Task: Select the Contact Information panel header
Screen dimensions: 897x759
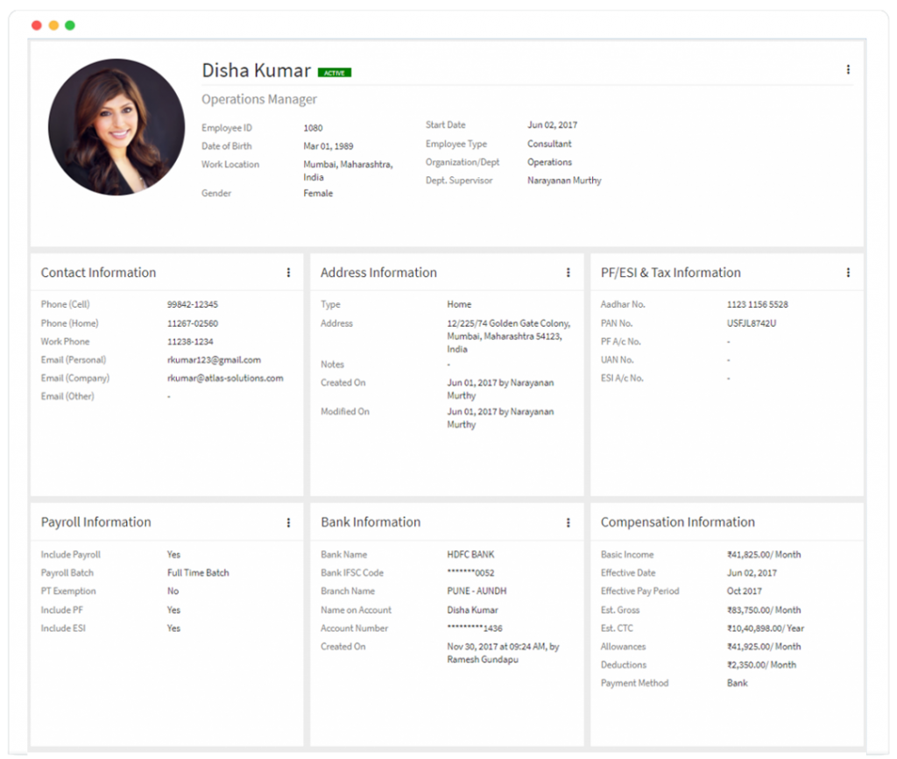Action: coord(98,273)
